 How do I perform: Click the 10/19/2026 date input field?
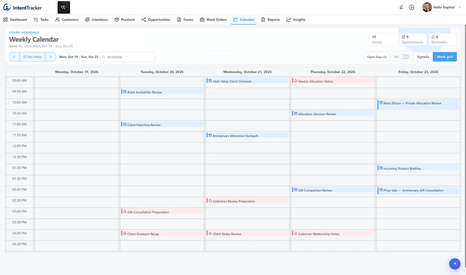(x=127, y=57)
